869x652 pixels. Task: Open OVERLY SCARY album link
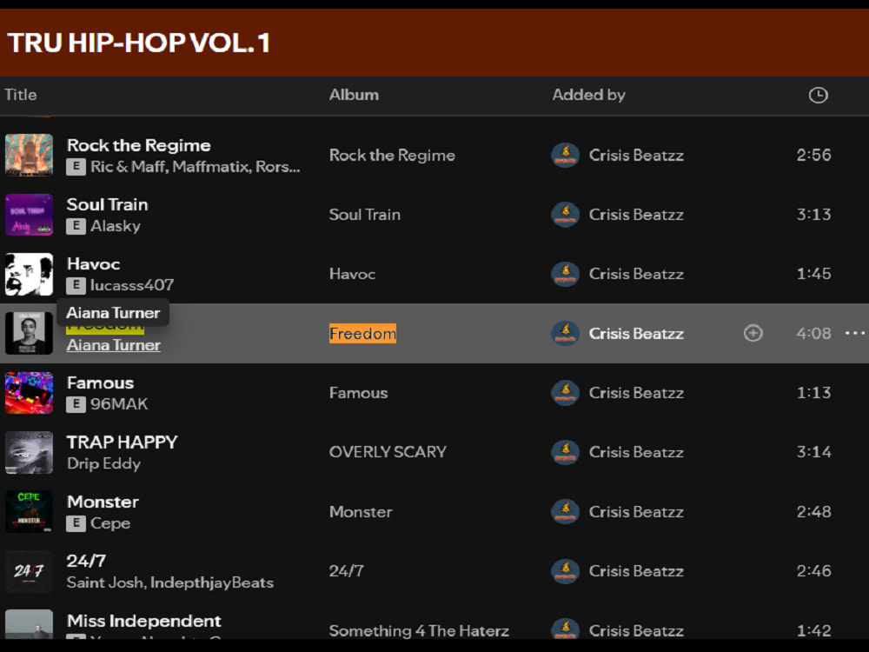[x=388, y=452]
